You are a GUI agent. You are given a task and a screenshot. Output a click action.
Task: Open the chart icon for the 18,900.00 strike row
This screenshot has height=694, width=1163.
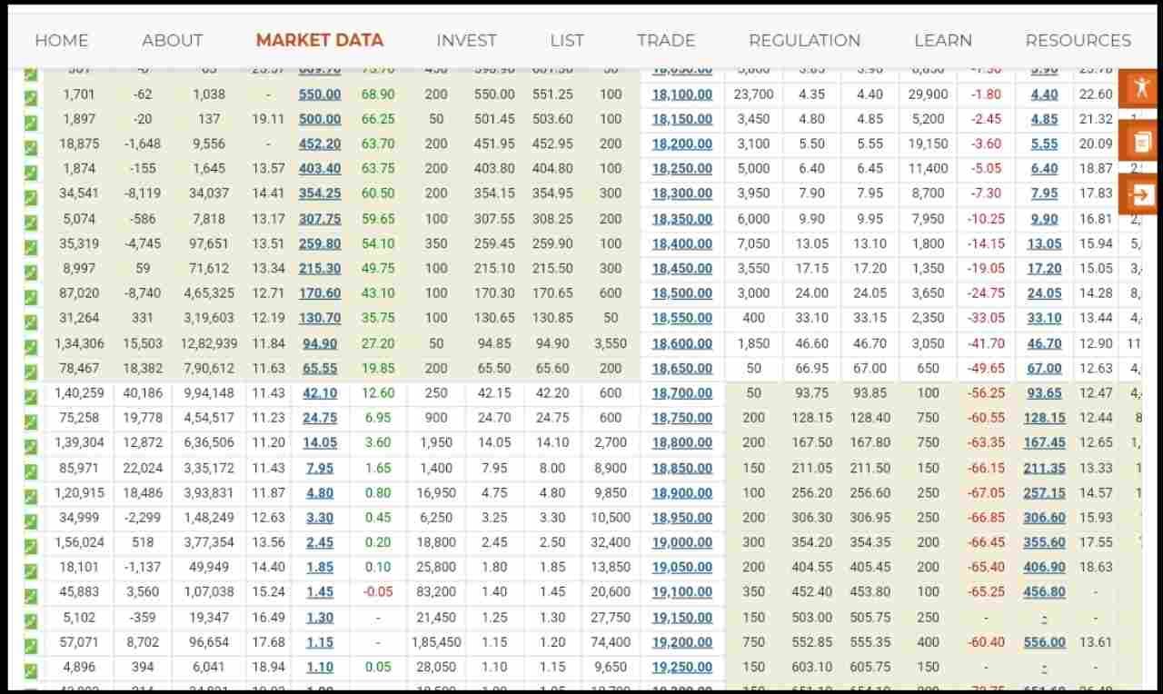(x=31, y=495)
